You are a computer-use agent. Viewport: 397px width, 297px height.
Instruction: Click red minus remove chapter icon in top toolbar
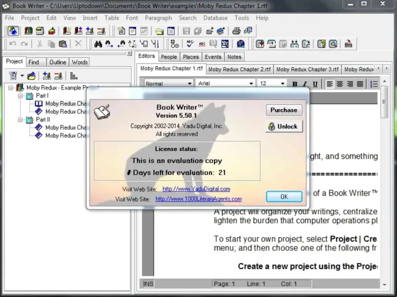[x=101, y=31]
